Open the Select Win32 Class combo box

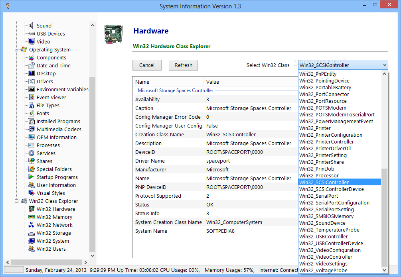coord(343,65)
